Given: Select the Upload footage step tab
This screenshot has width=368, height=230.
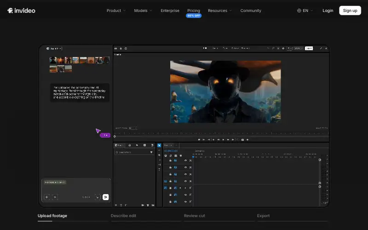Looking at the screenshot, I should click(x=52, y=216).
